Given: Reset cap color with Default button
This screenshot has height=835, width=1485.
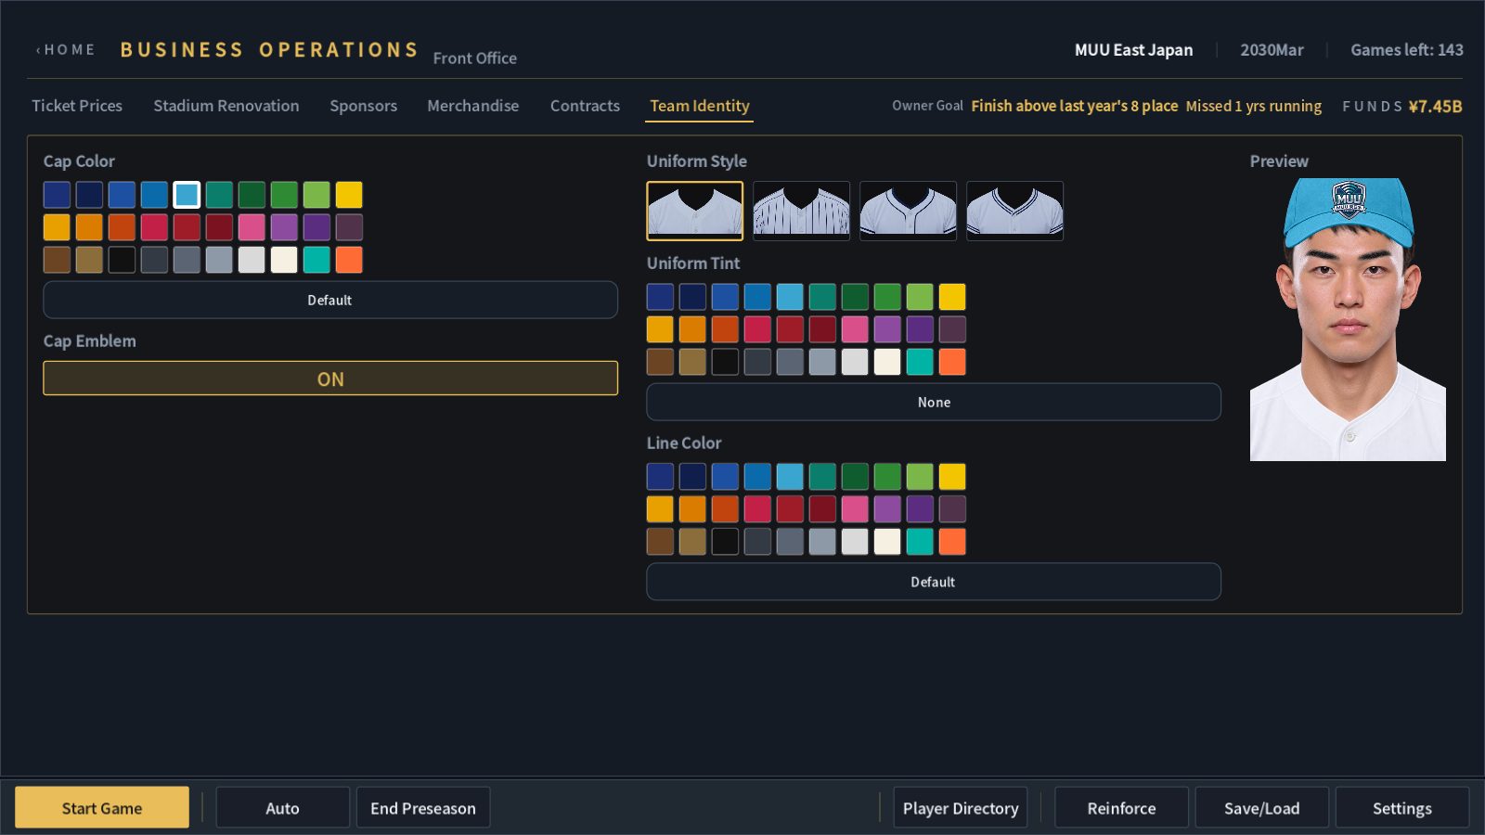Looking at the screenshot, I should tap(330, 301).
